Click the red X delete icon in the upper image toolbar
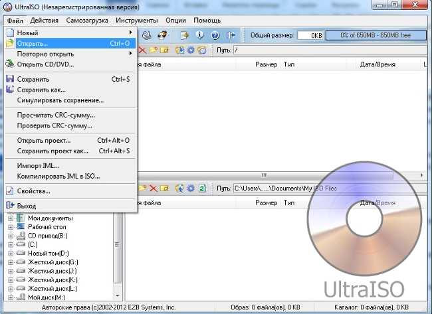Image resolution: width=432 pixels, height=314 pixels. [x=142, y=50]
